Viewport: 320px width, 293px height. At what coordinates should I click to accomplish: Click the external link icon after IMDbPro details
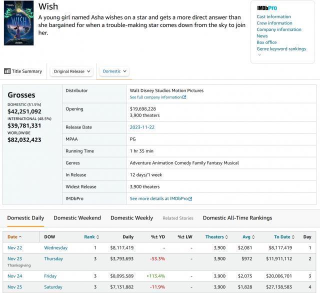tap(190, 199)
